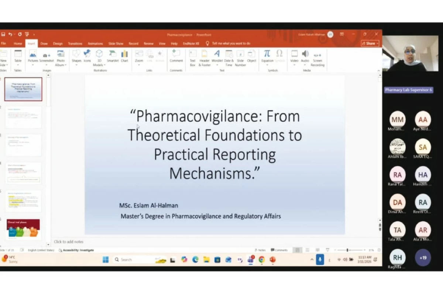The height and width of the screenshot is (295, 443).
Task: Toggle the Comments pane in status bar
Action: pyautogui.click(x=279, y=250)
